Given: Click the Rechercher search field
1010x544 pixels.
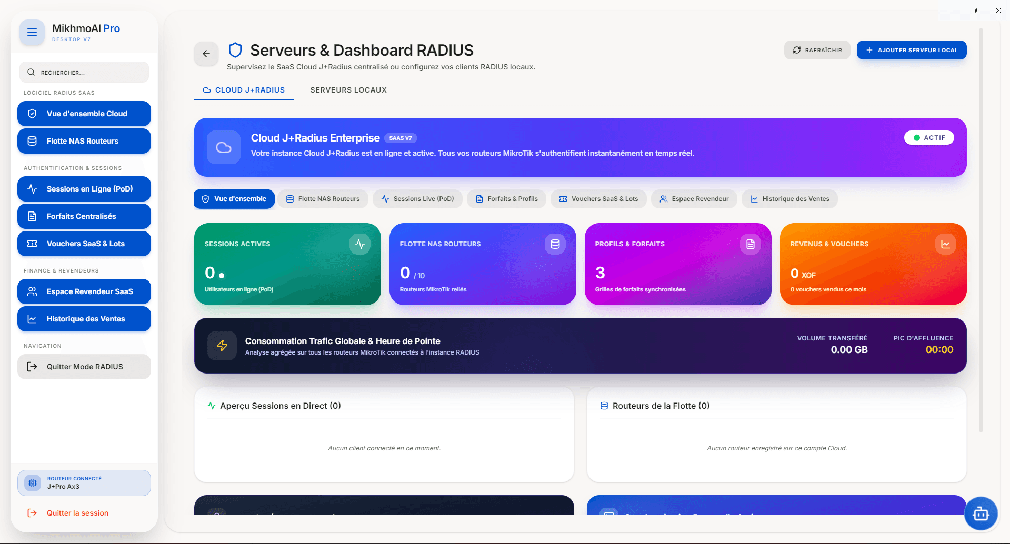Looking at the screenshot, I should (x=84, y=72).
